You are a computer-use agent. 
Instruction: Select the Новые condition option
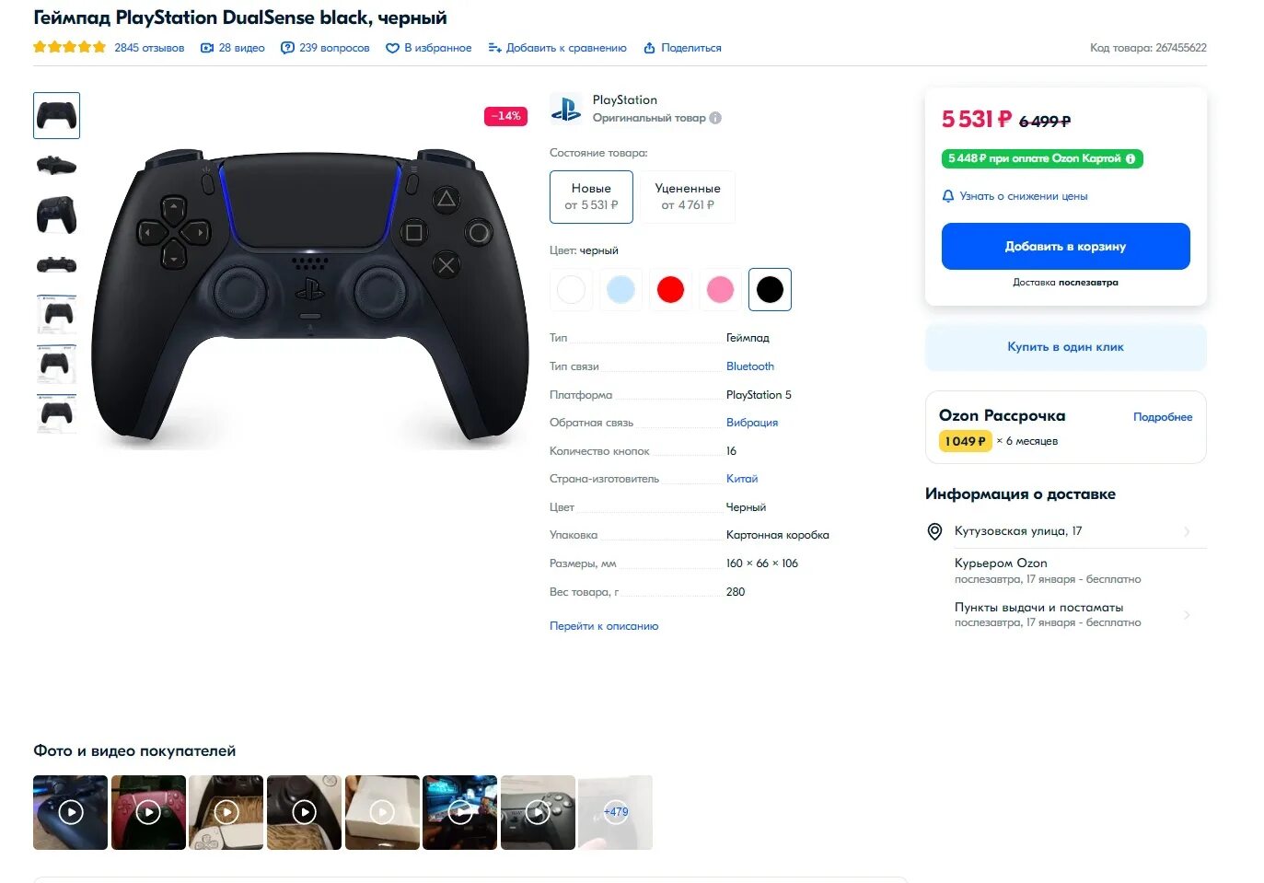click(591, 196)
